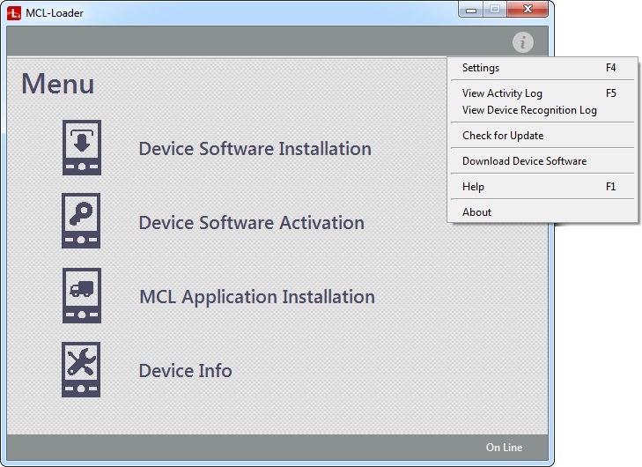The width and height of the screenshot is (642, 467).
Task: Click the MCL Application Installation truck icon
Action: click(x=81, y=296)
